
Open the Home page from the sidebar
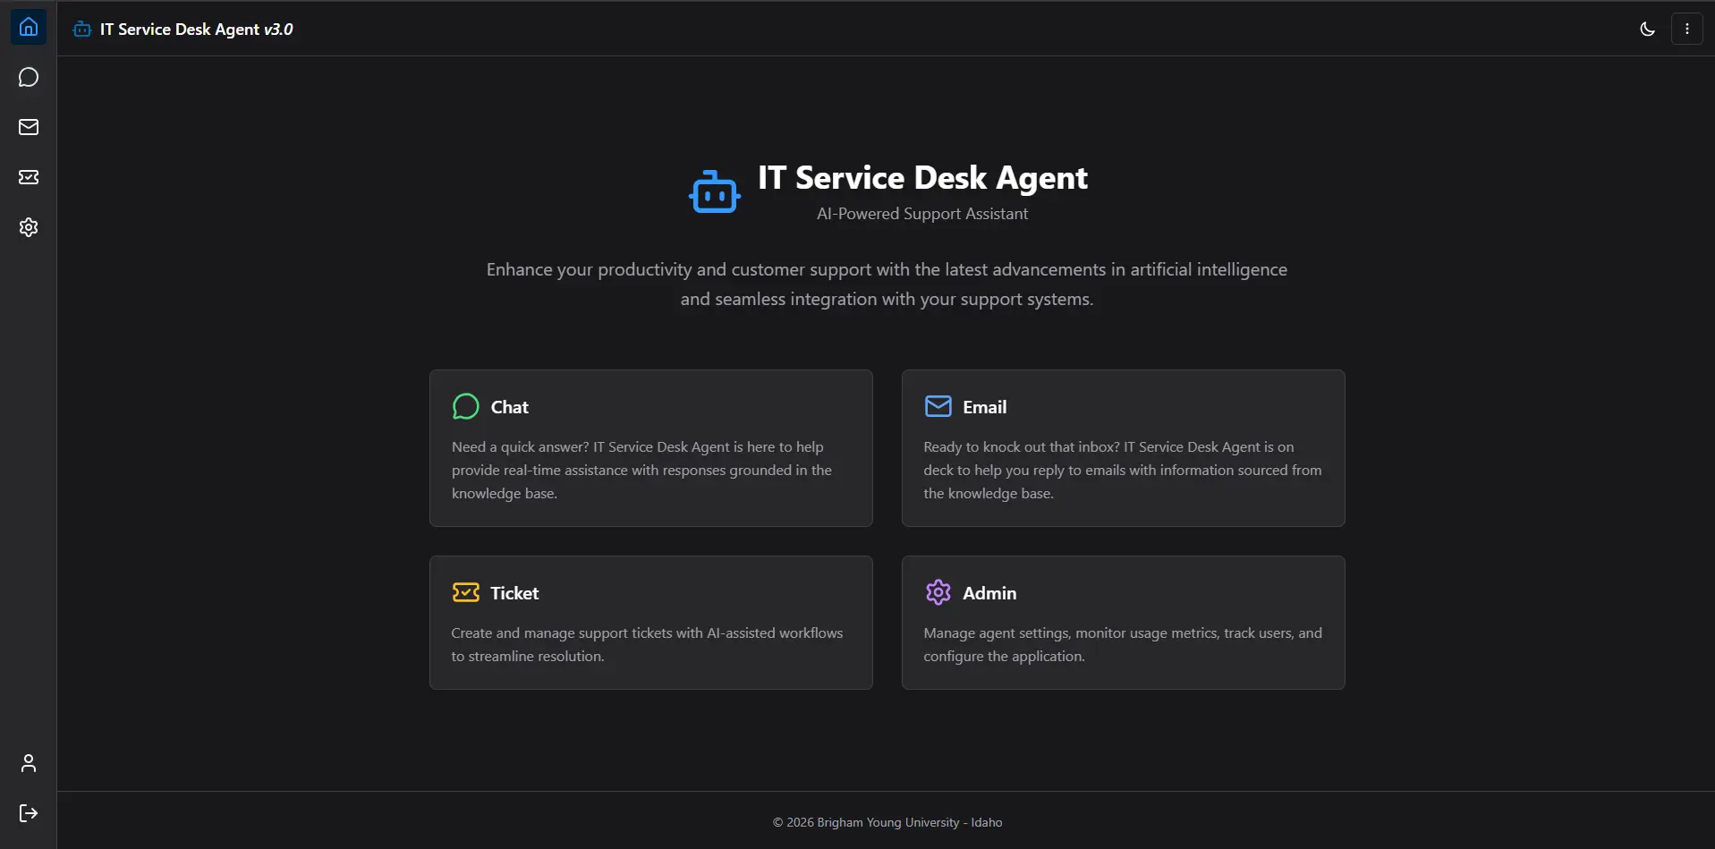tap(29, 27)
